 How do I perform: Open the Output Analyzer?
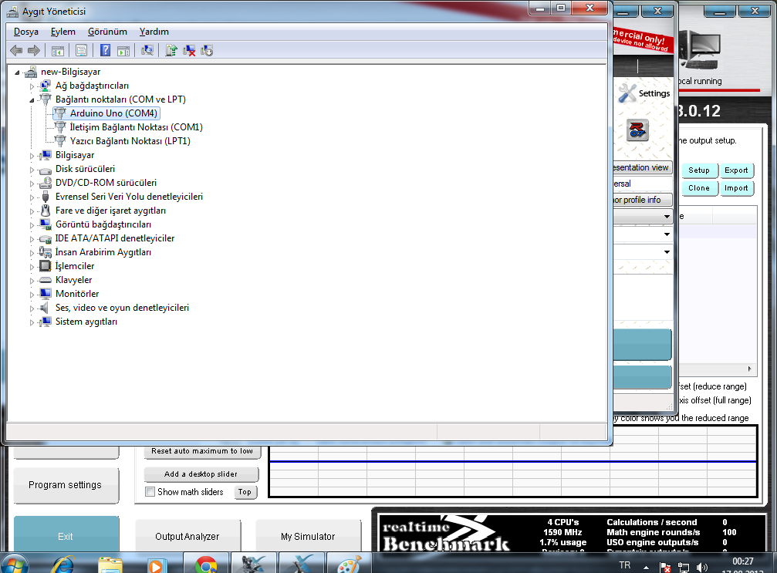tap(187, 536)
